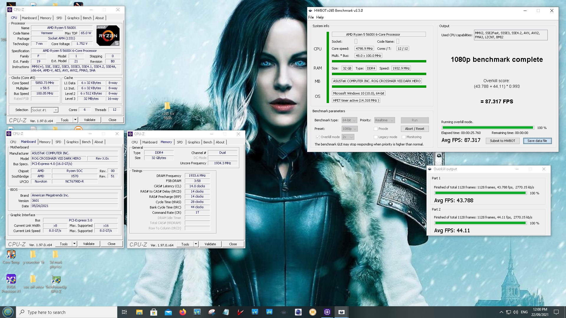The width and height of the screenshot is (566, 318).
Task: Open the x265 4k 5600x desktop folder
Action: coord(168,111)
